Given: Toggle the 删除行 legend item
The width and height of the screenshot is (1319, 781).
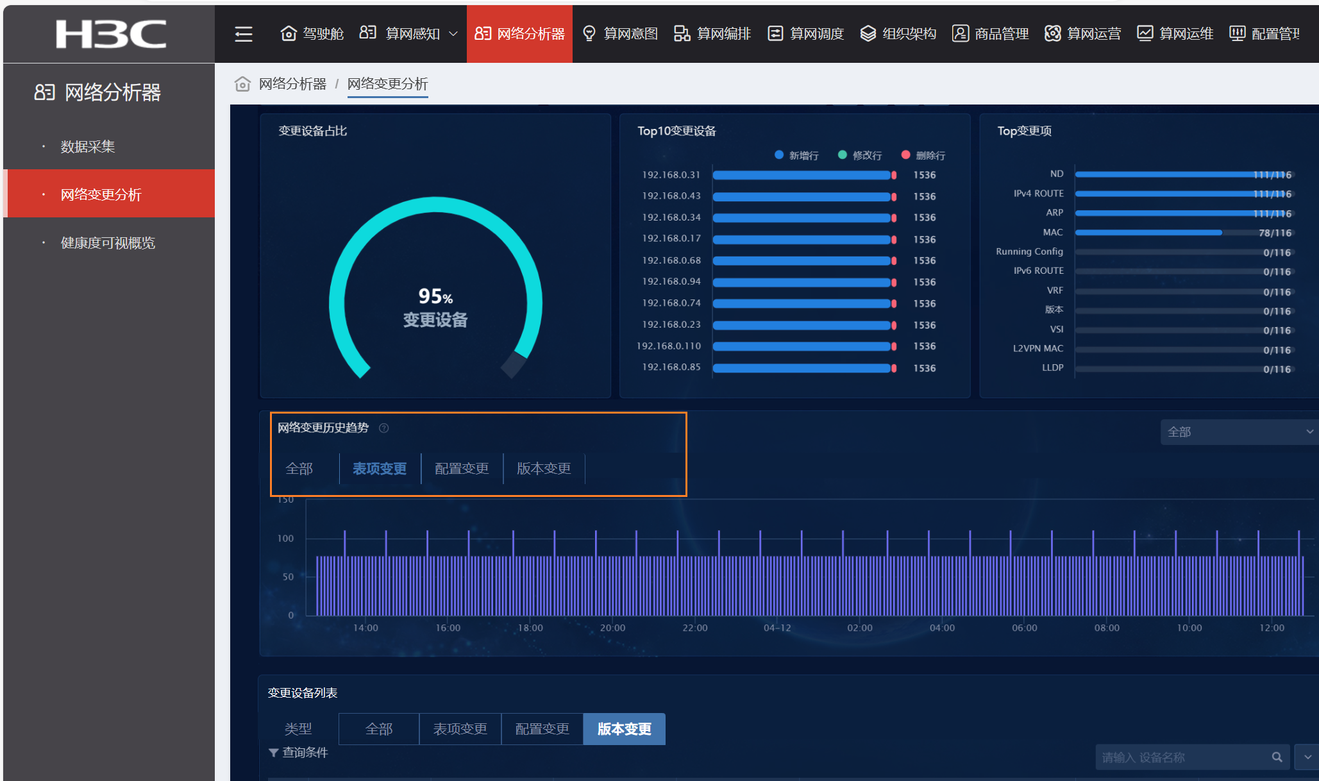Looking at the screenshot, I should point(923,155).
